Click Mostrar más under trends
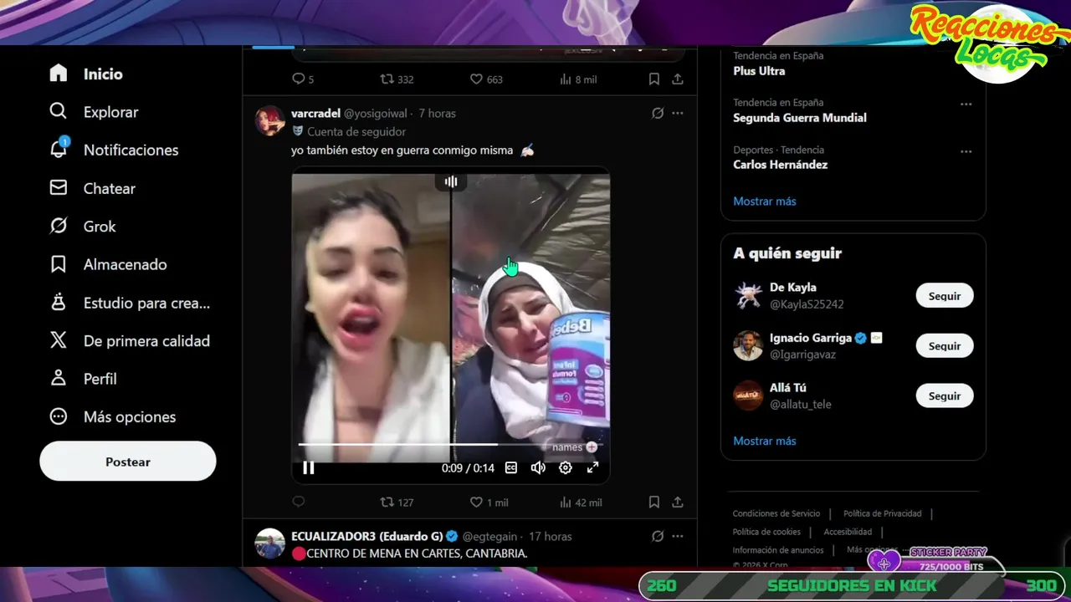1071x602 pixels. (765, 201)
